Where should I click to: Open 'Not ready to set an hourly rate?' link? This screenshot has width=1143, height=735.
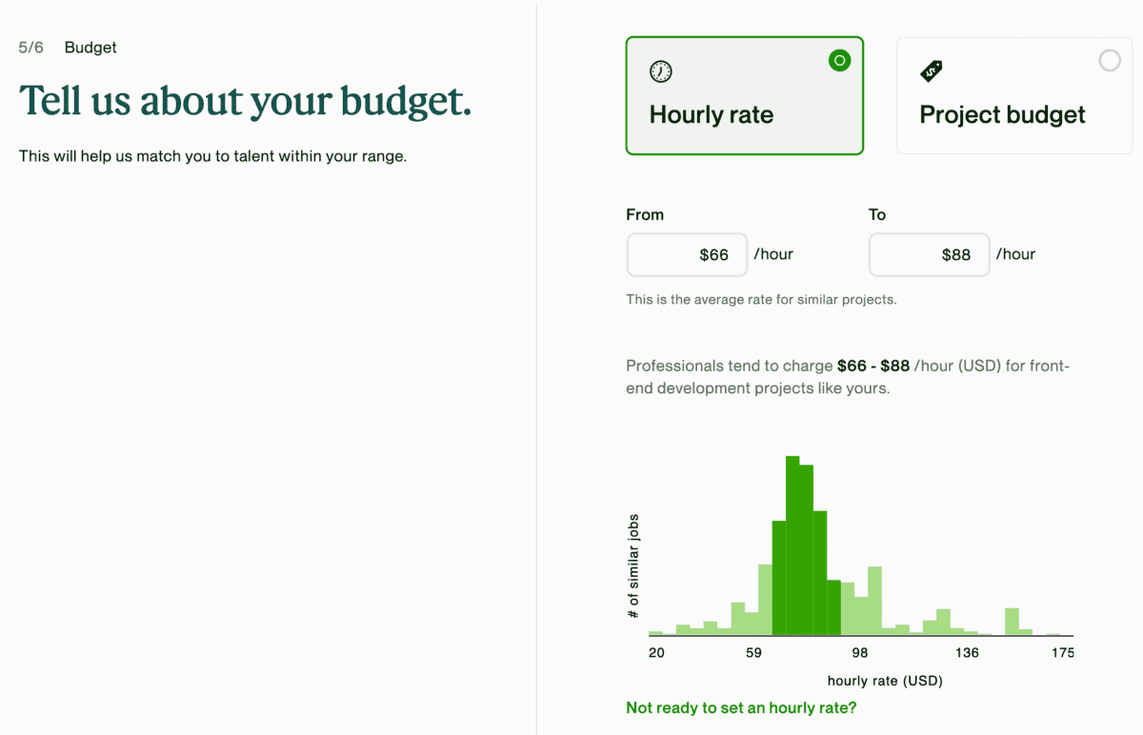tap(740, 707)
